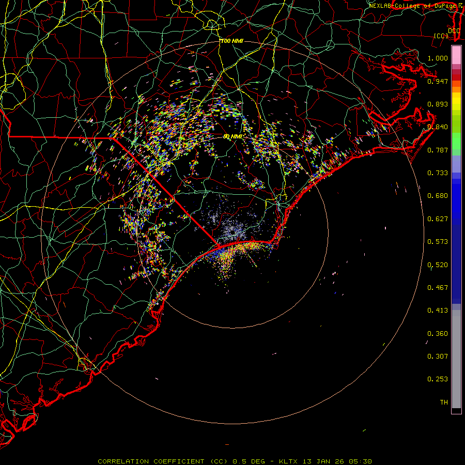Click the 0.307 legend value
This screenshot has height=465, width=465.
coord(438,357)
